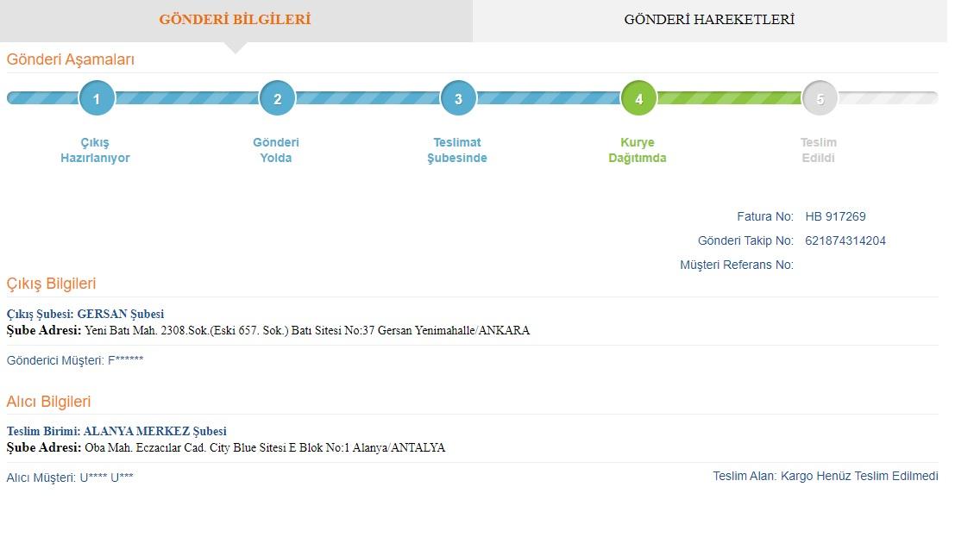The width and height of the screenshot is (955, 543).
Task: Click step 1 circle icon
Action: pos(97,98)
